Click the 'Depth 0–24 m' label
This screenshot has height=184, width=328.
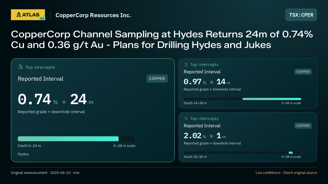pos(30,146)
